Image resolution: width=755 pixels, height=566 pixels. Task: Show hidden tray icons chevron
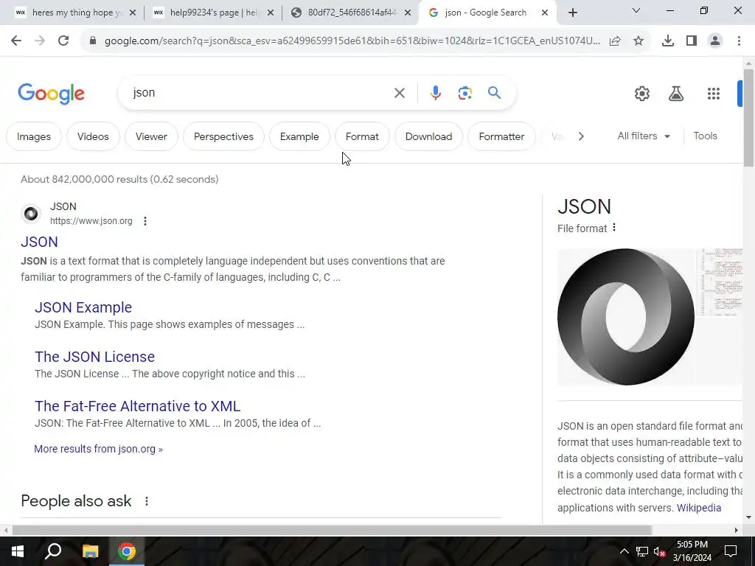tap(624, 551)
